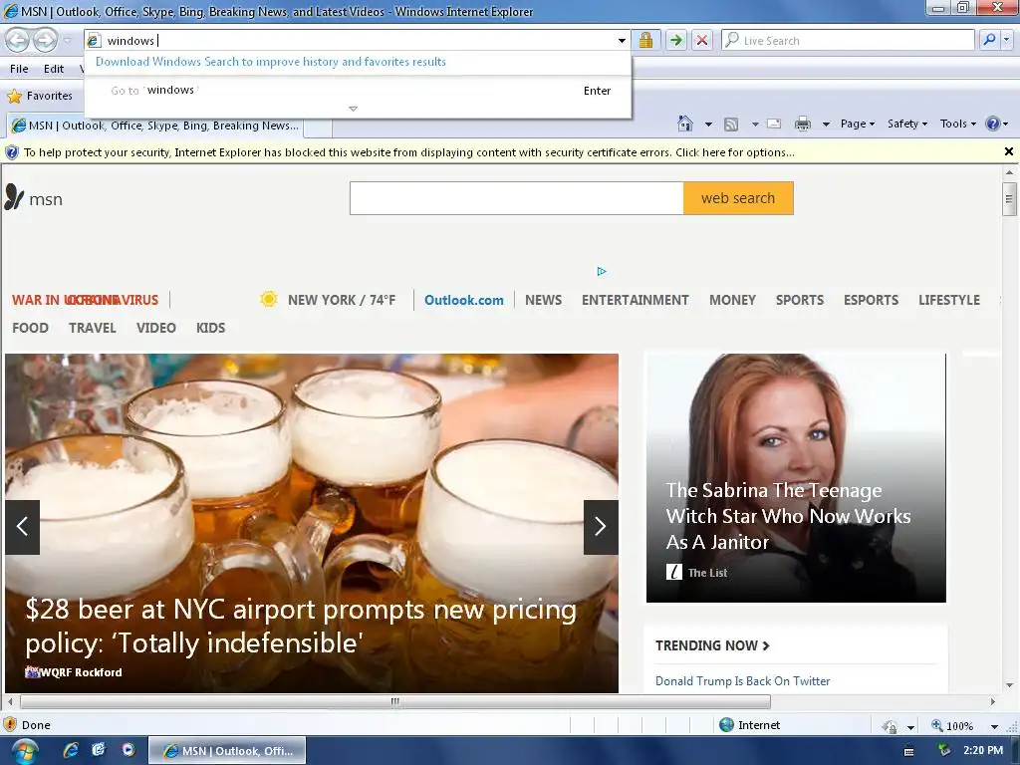1020x765 pixels.
Task: Click the MSN web search text field
Action: (517, 198)
